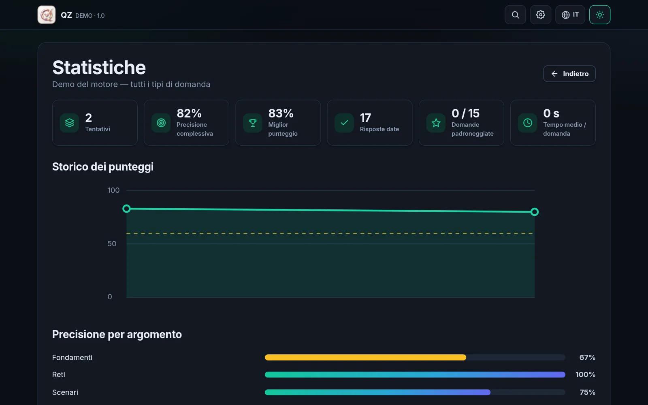Click the "Precisione per argomento" heading
648x405 pixels.
[x=117, y=335]
